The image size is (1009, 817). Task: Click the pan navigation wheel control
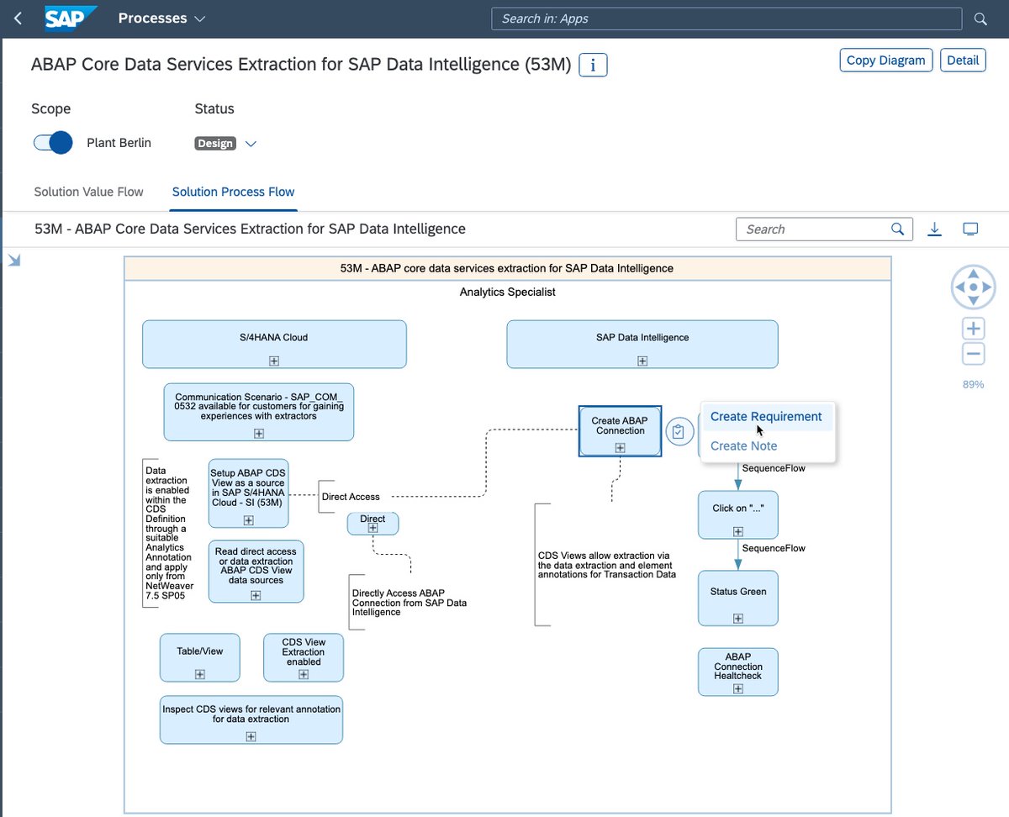click(973, 287)
